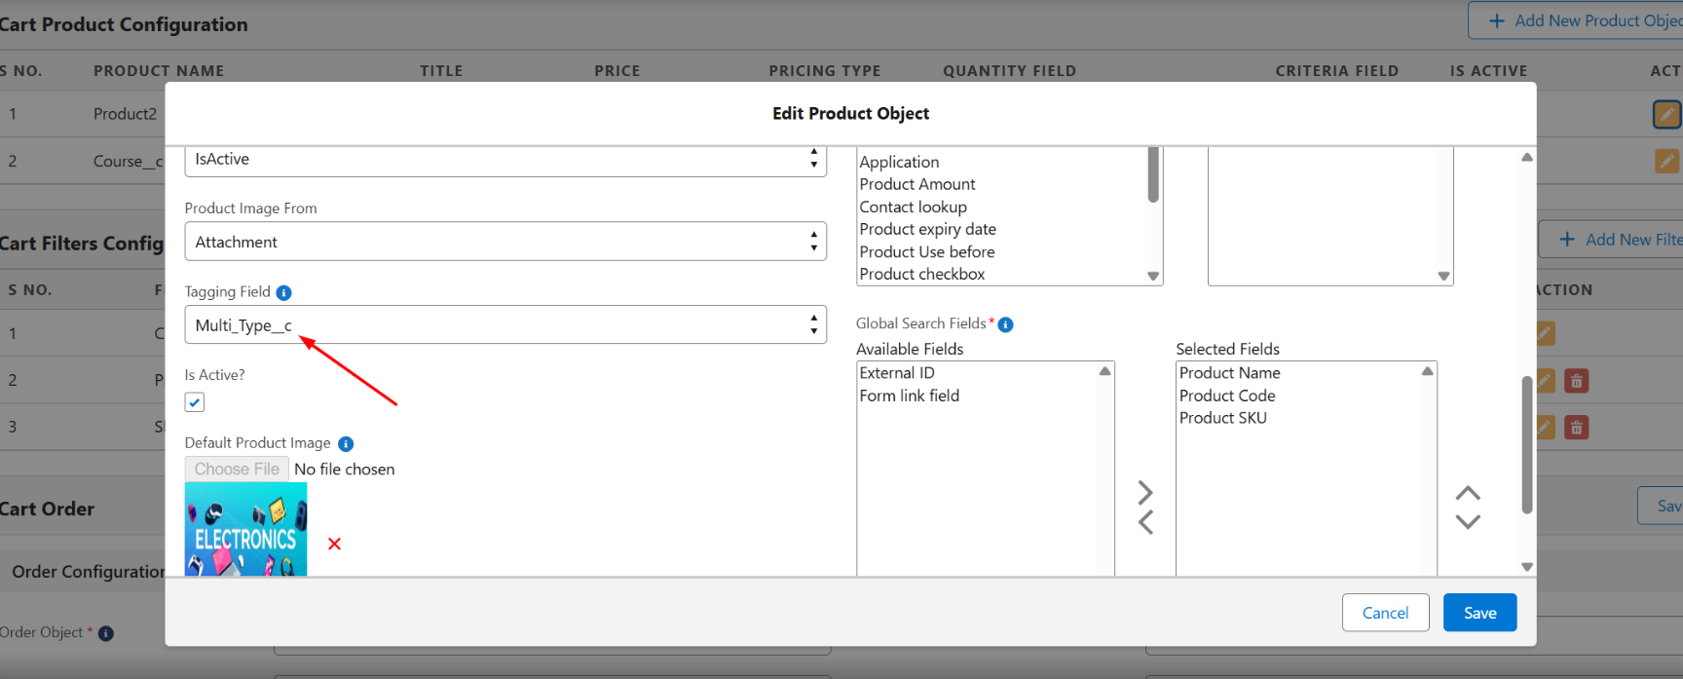The width and height of the screenshot is (1683, 679).
Task: Move field to Selected Fields with right chevron
Action: coord(1145,492)
